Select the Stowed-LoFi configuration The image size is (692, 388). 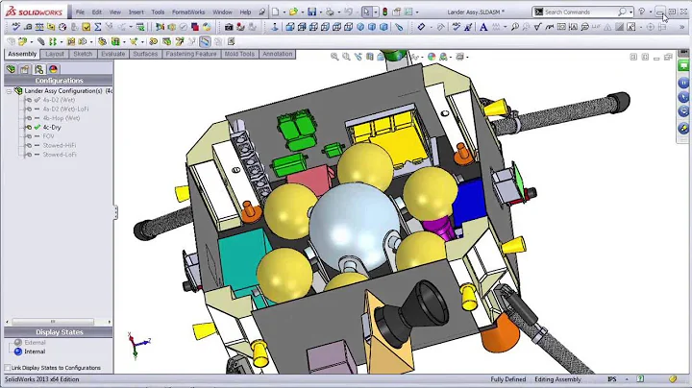[60, 155]
